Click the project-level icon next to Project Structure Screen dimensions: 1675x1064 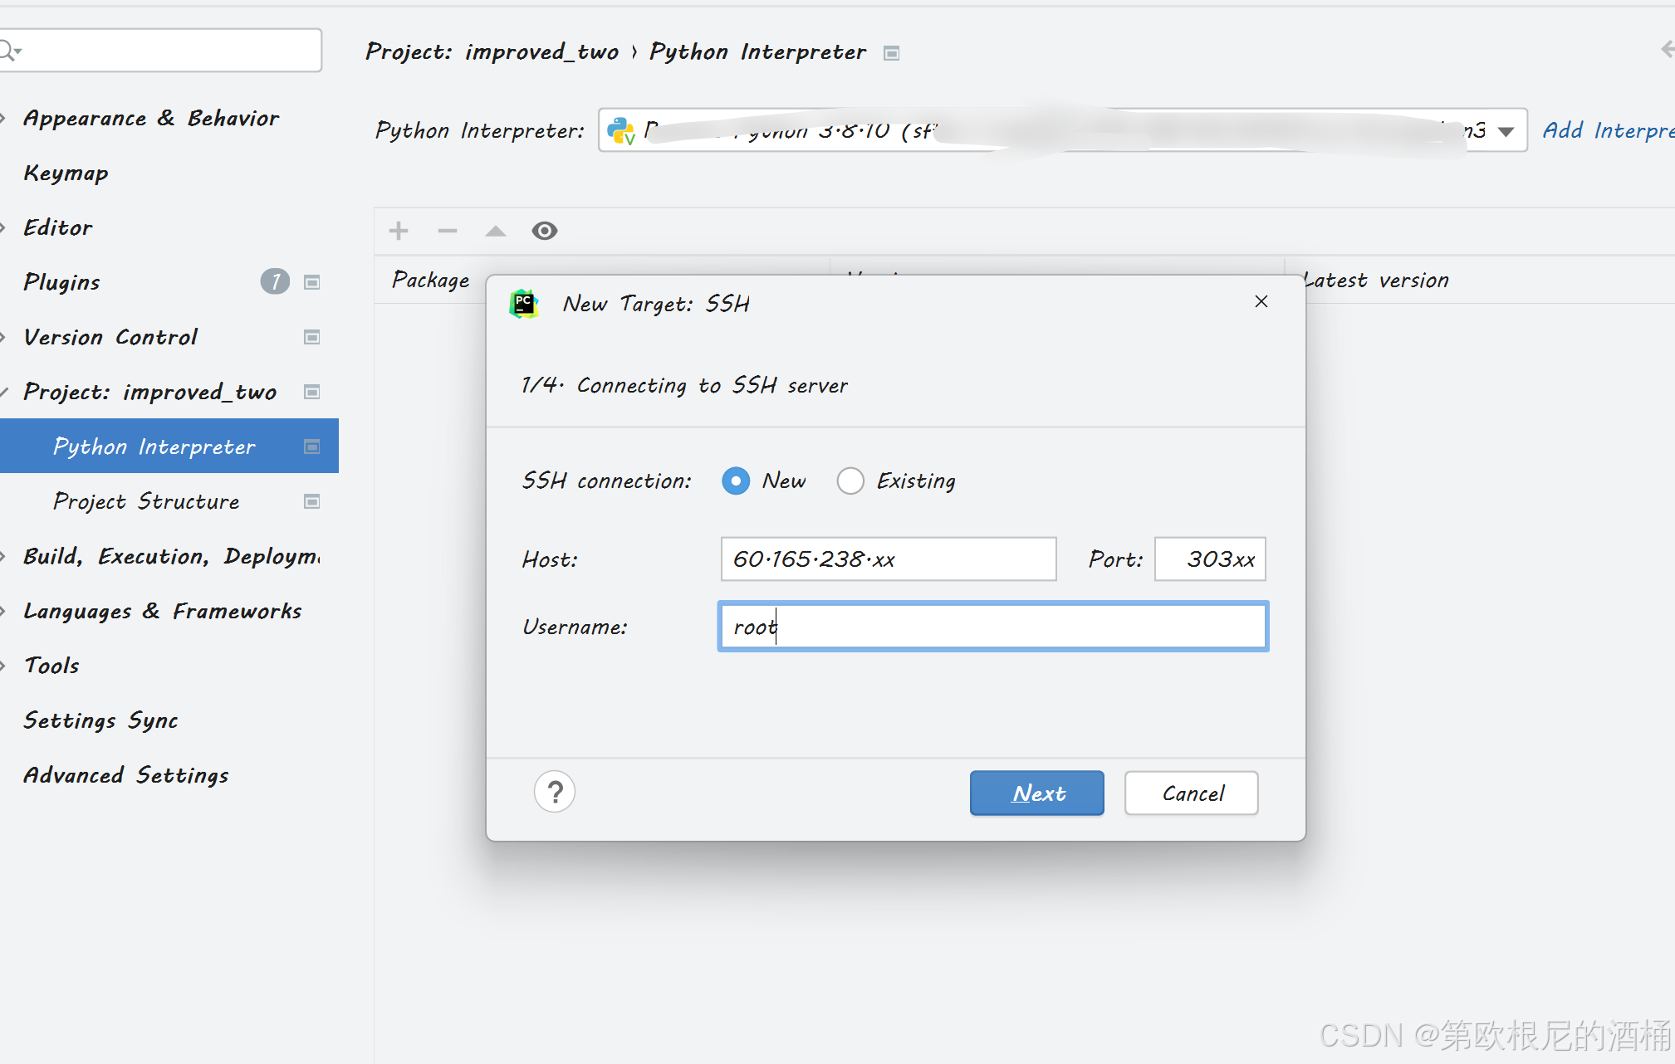(312, 501)
